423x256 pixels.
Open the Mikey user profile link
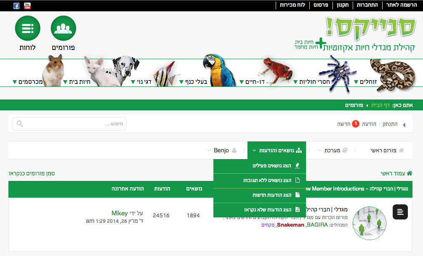pyautogui.click(x=120, y=213)
